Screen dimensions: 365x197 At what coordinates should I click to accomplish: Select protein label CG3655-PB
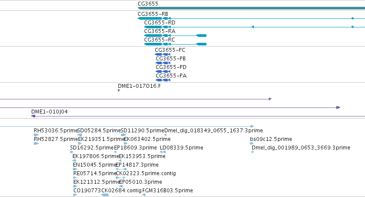pos(171,59)
